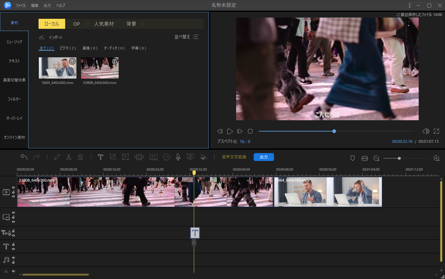Click the pencil Edit icon in toolbar
The image size is (445, 279).
[57, 157]
